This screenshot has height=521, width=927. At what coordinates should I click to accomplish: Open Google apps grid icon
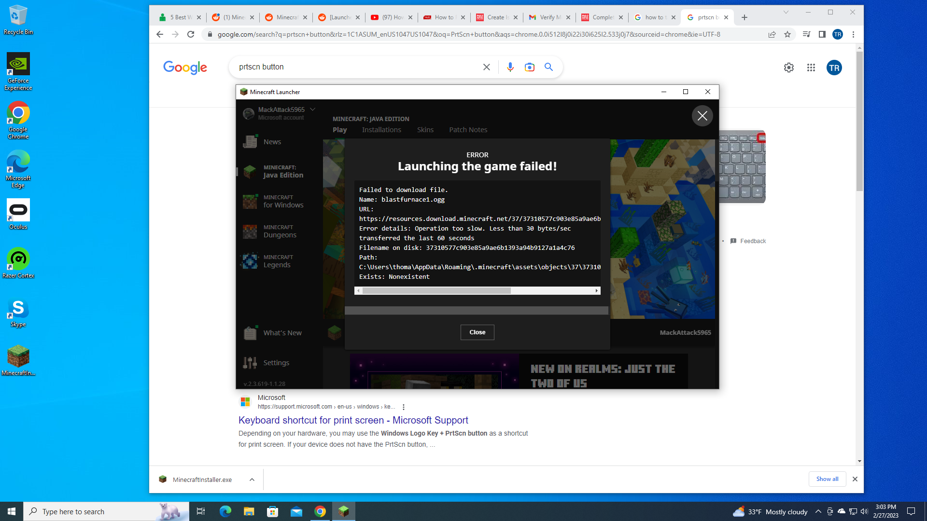811,68
